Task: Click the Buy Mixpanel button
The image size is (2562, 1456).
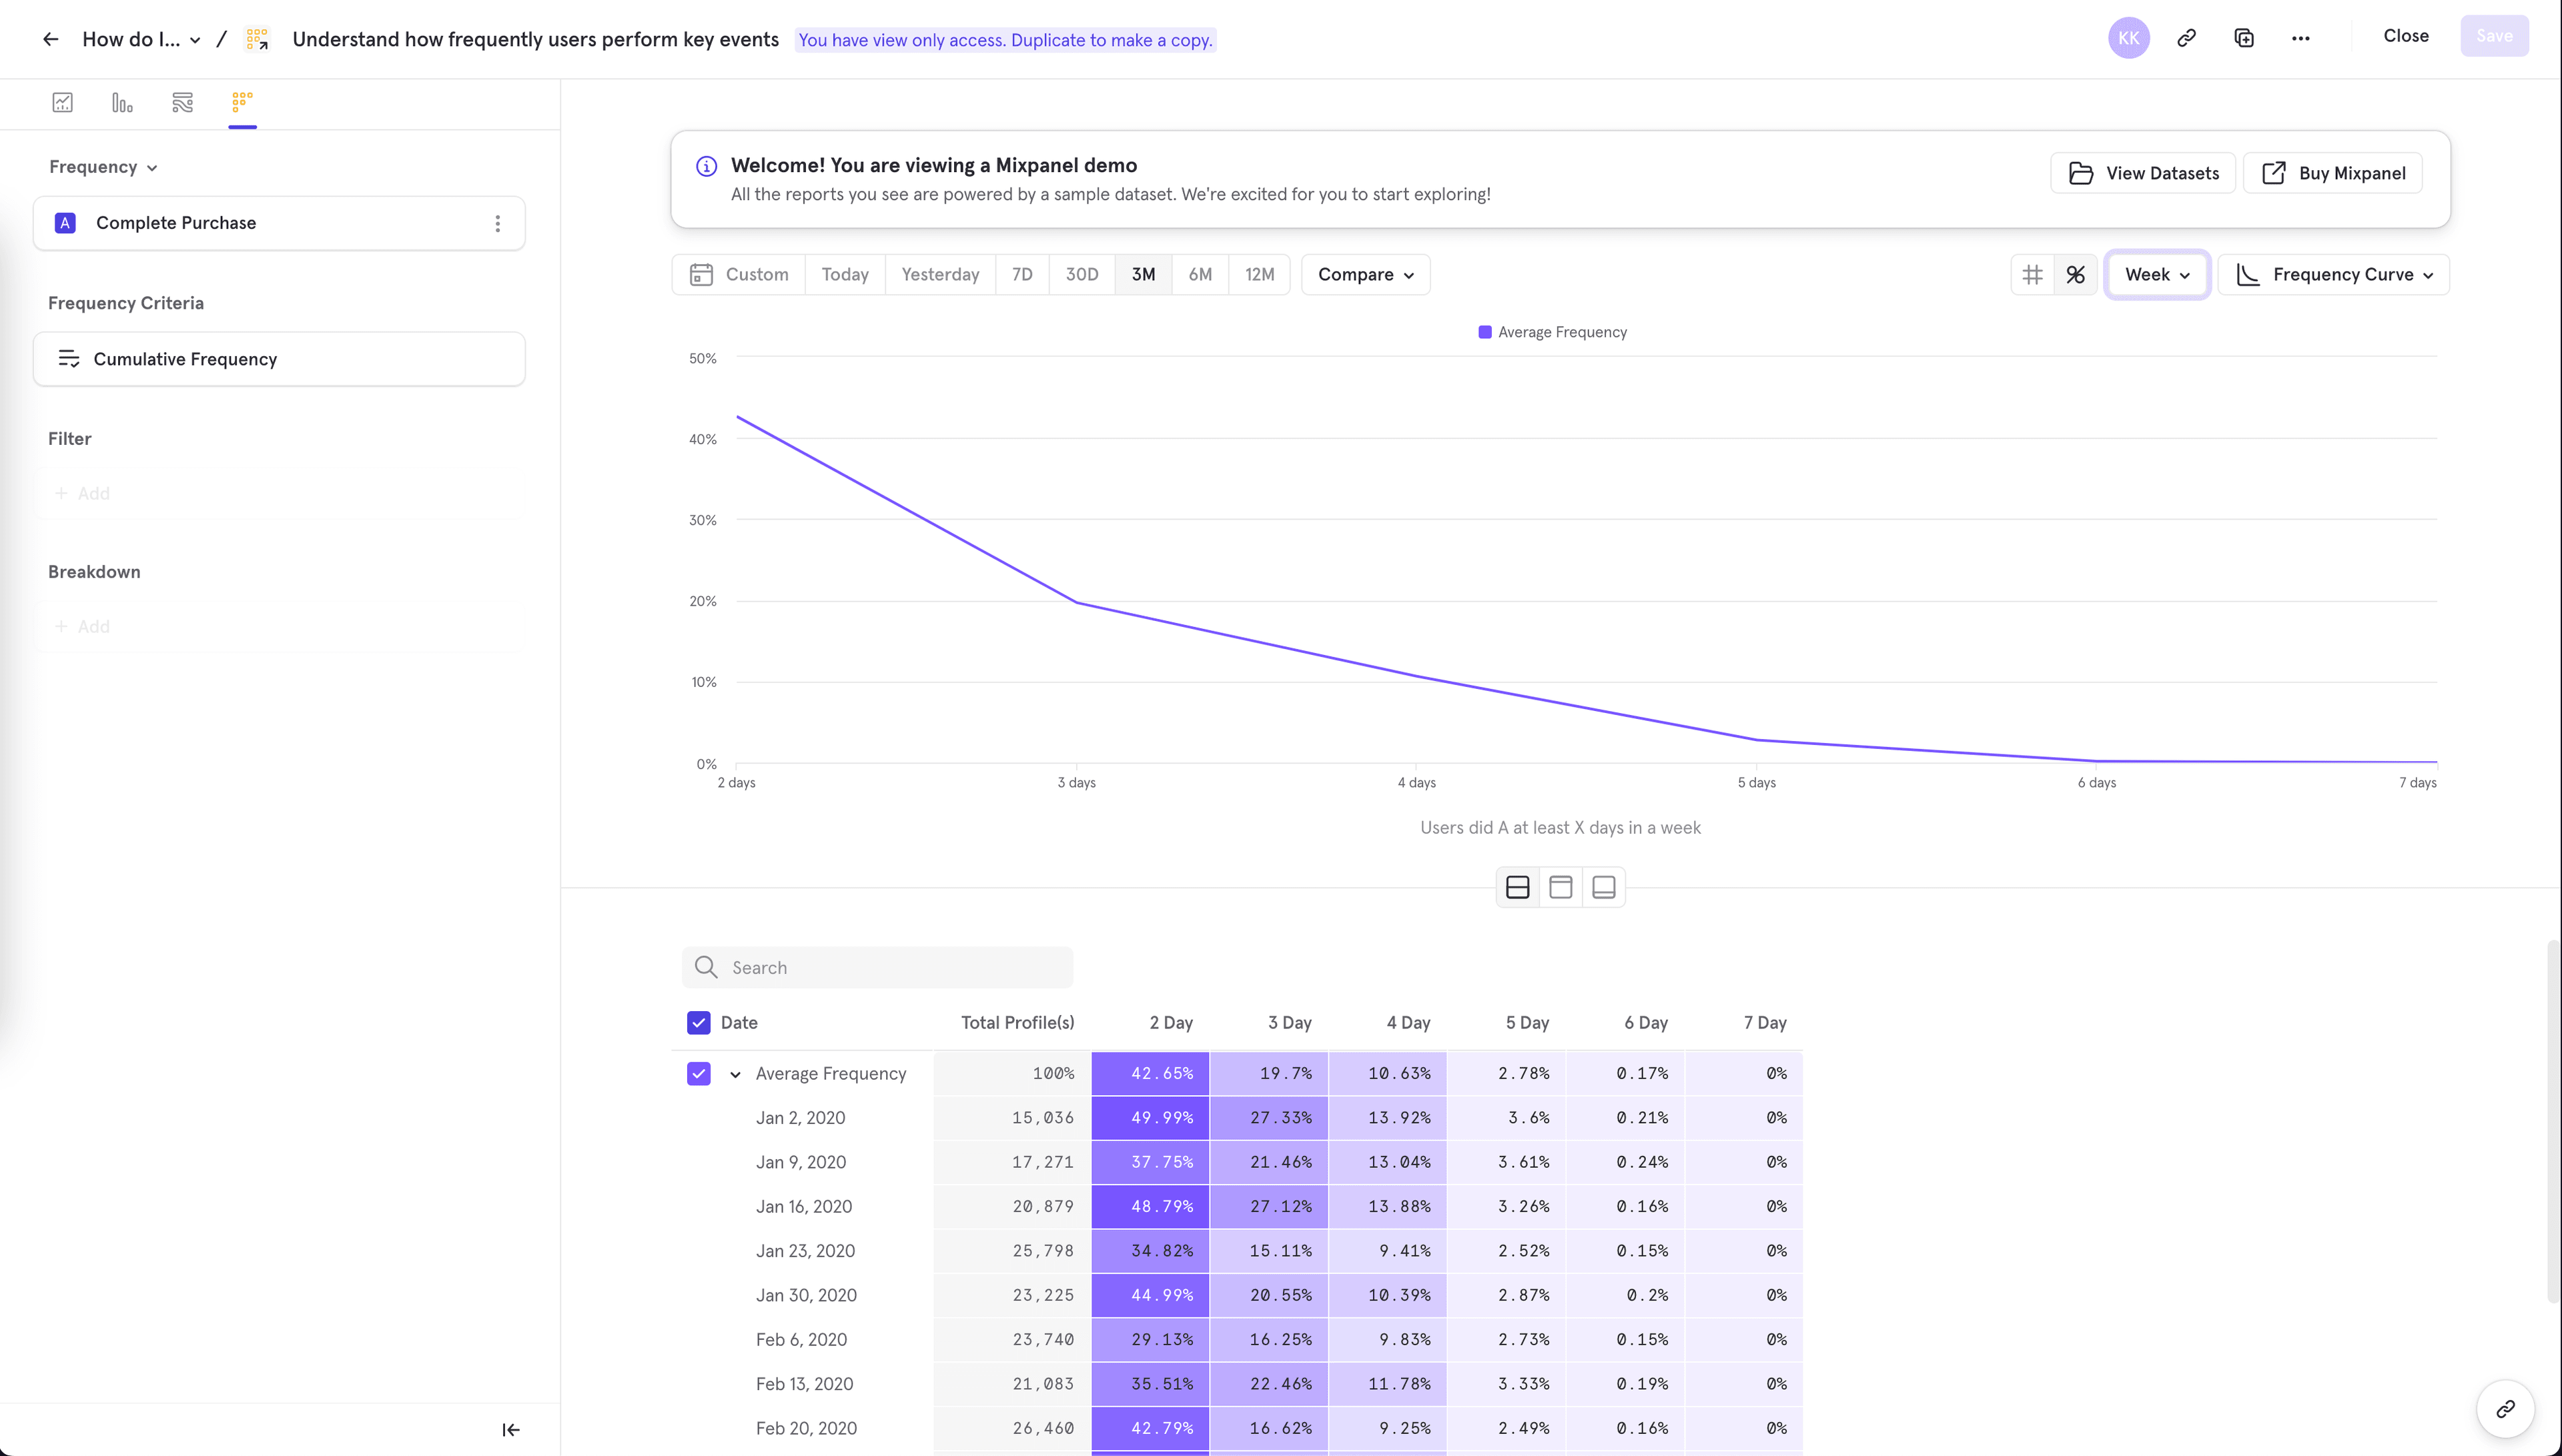Action: pos(2332,173)
